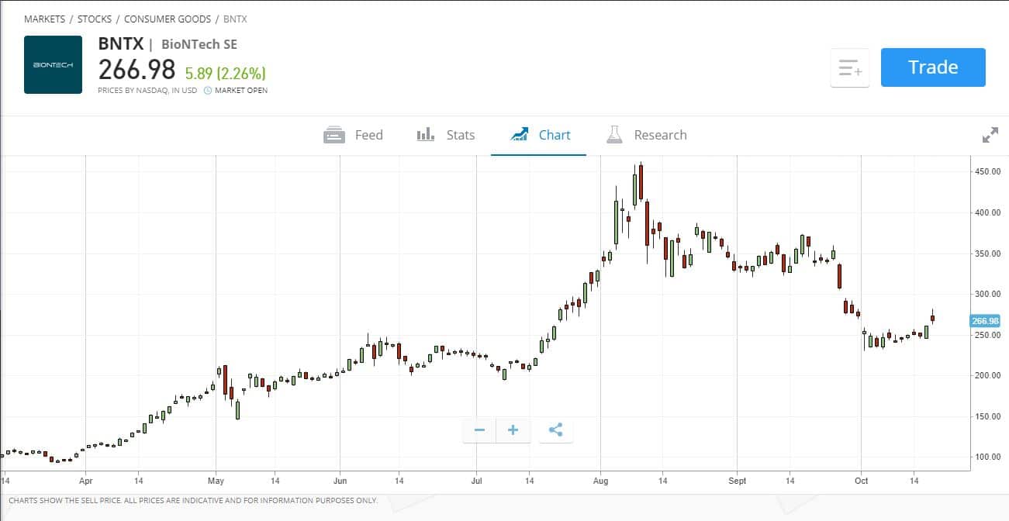Click the BioNTech SE company name
This screenshot has height=521, width=1009.
(199, 44)
